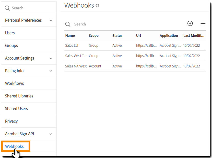Viewport: 212px width, 158px height.
Task: Expand the Personal Preferences section
Action: coord(23,20)
